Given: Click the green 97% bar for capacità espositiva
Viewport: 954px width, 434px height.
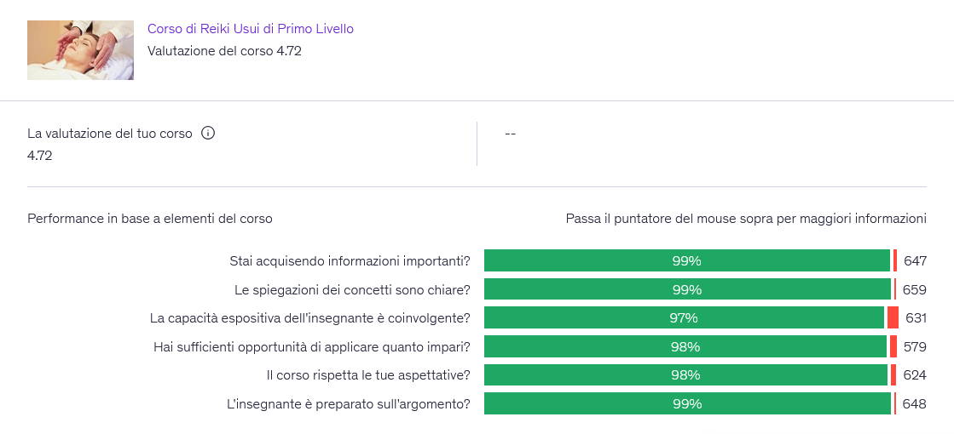Looking at the screenshot, I should click(x=684, y=318).
